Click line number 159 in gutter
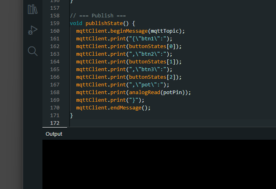 (x=55, y=23)
